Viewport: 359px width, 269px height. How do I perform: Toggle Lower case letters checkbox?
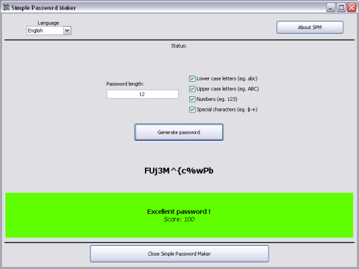192,78
